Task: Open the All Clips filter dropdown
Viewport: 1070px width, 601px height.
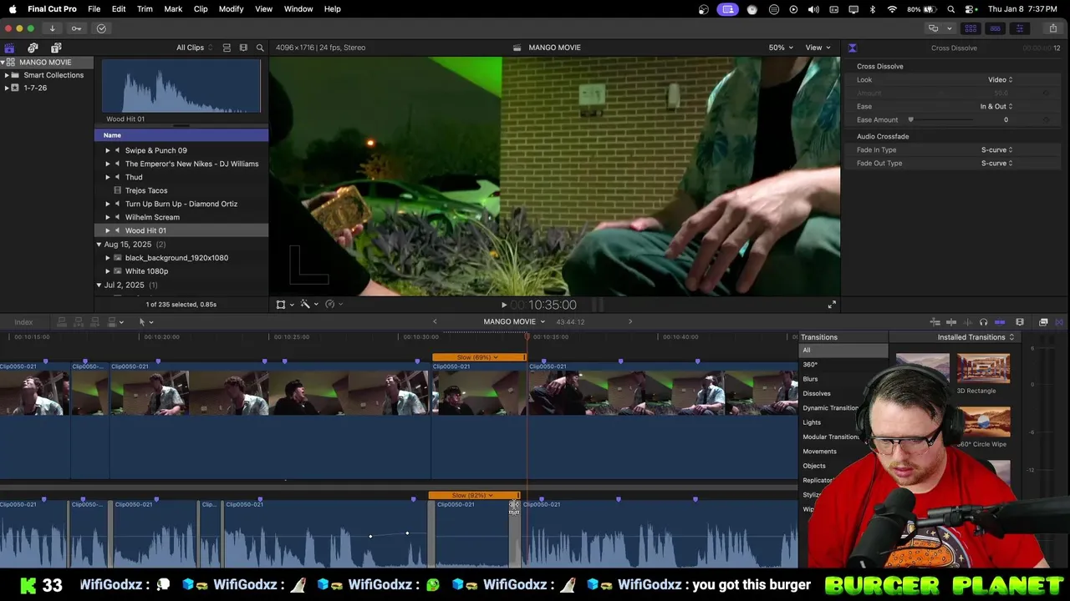Action: tap(194, 48)
